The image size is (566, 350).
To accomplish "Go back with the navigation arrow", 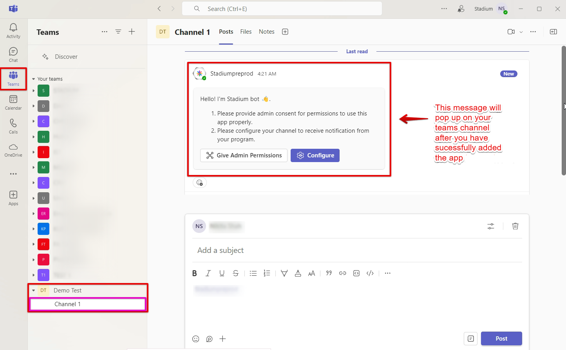I will tap(159, 9).
